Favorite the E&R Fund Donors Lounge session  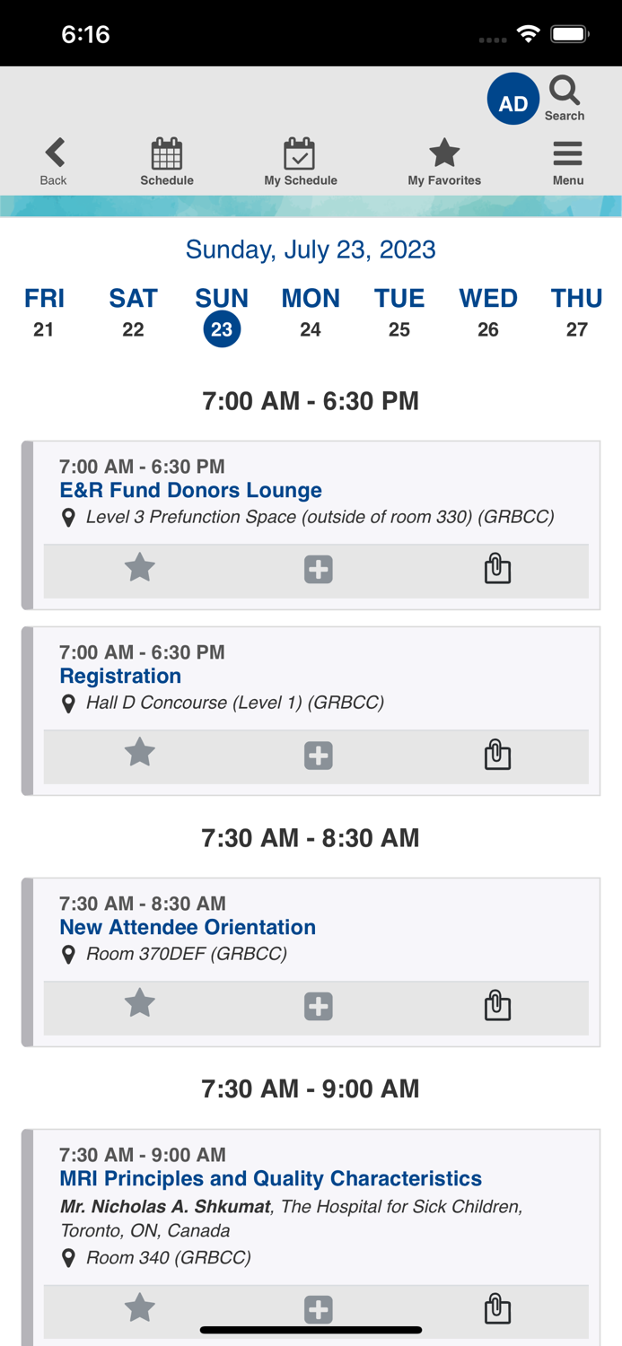point(139,570)
